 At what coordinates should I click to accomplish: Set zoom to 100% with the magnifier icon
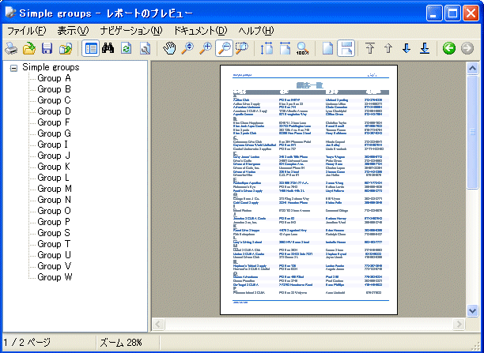click(x=303, y=48)
